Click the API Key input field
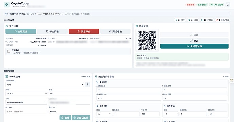Viewport: 234px width, 122px height. tap(26, 111)
